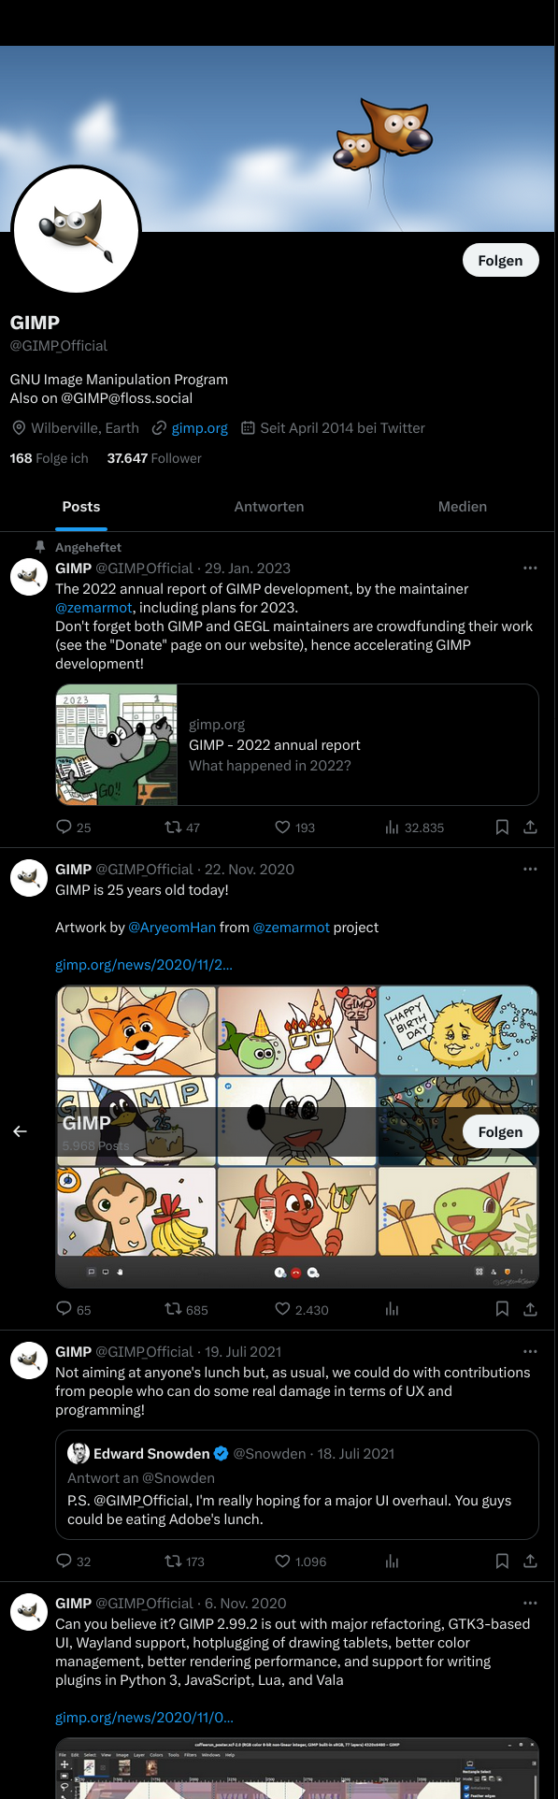
Task: Switch to the Antworten tab
Action: tap(268, 506)
